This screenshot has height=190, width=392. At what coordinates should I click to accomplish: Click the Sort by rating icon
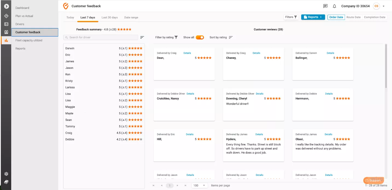(231, 37)
